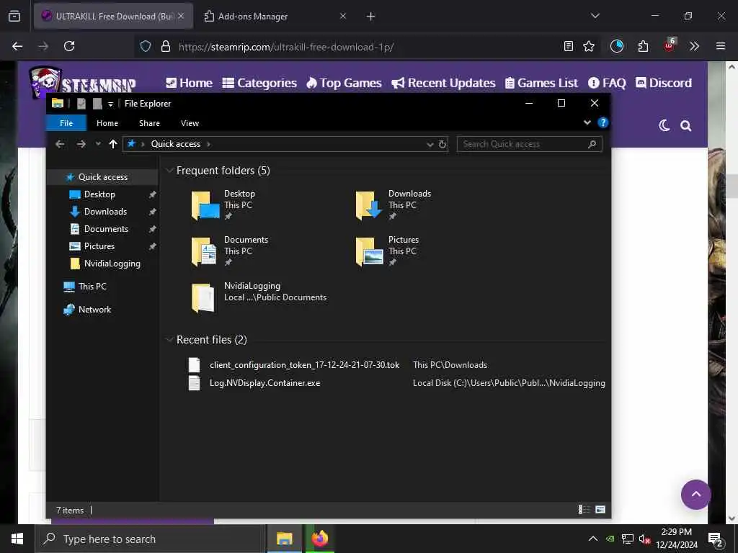
Task: Toggle dark mode moon icon on SteamRIP
Action: click(x=664, y=125)
